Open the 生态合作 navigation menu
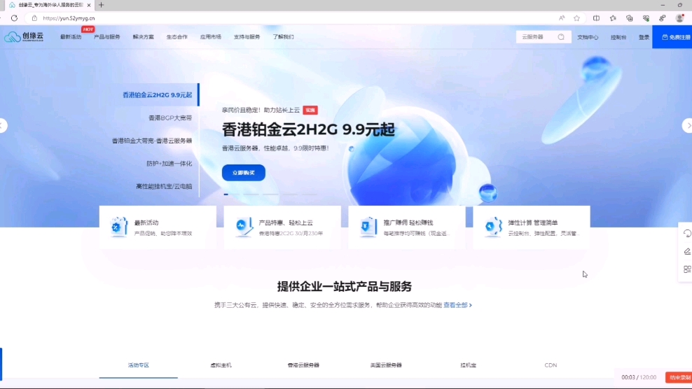692x389 pixels. (177, 37)
